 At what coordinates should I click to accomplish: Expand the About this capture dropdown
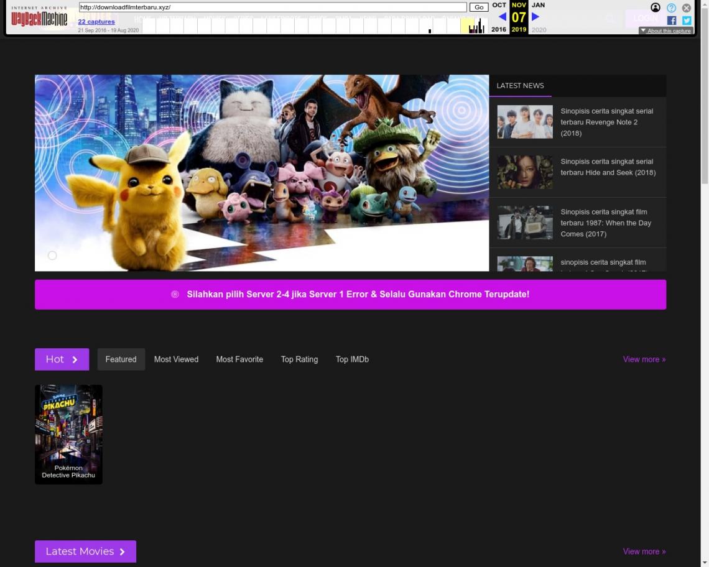[665, 30]
